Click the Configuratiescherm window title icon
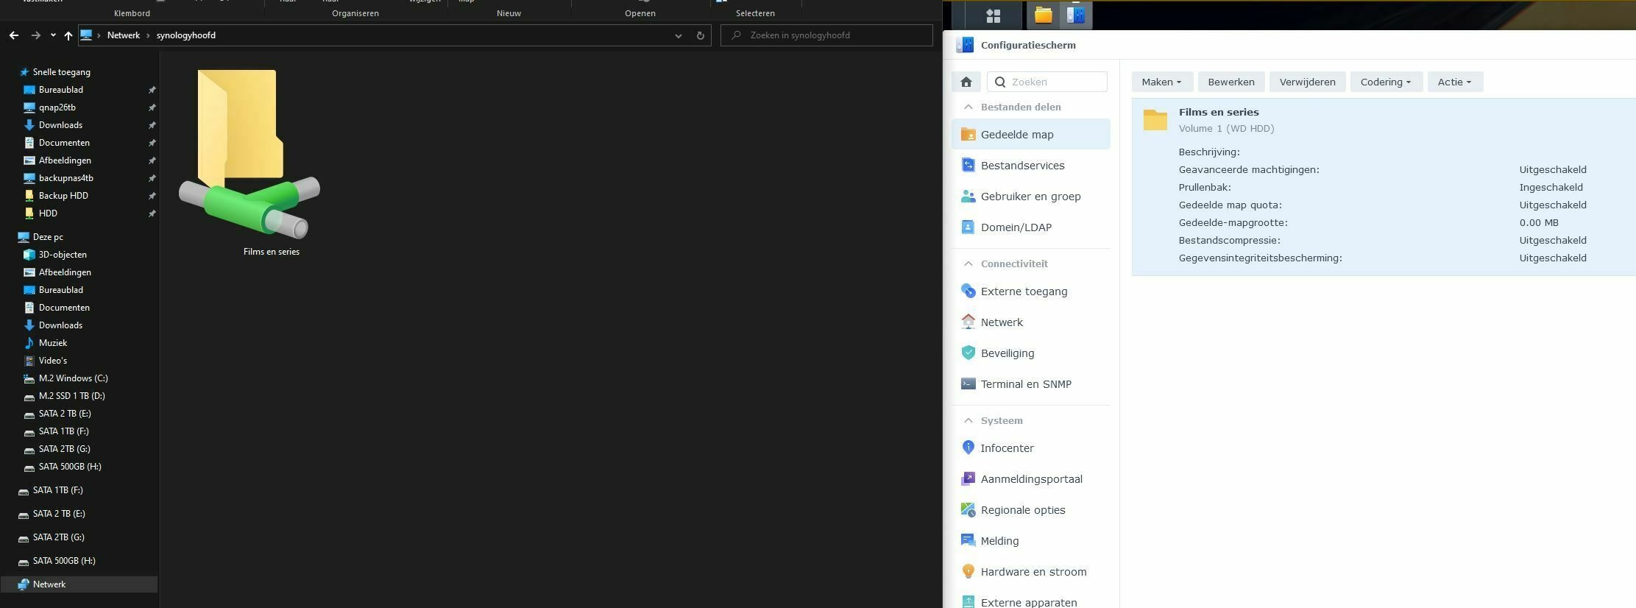This screenshot has height=608, width=1636. [965, 46]
